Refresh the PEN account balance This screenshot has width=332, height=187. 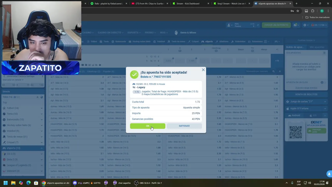pyautogui.click(x=258, y=25)
